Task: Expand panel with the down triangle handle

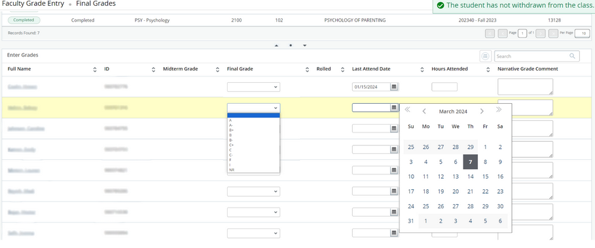Action: coord(305,46)
